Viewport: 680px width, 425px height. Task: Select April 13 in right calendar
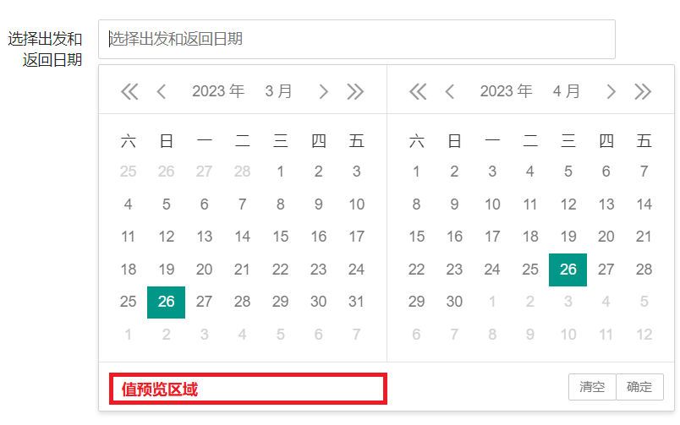[606, 204]
